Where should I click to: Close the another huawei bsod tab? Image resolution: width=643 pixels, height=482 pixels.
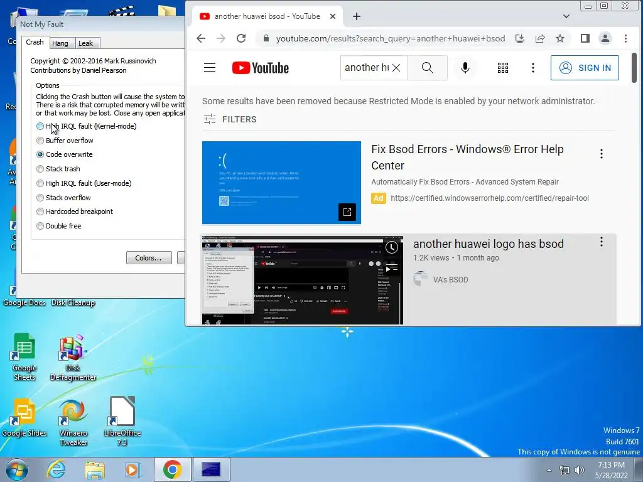(333, 16)
